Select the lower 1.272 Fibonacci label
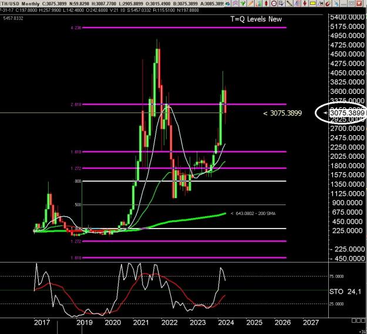This screenshot has height=334, width=367. 76,241
